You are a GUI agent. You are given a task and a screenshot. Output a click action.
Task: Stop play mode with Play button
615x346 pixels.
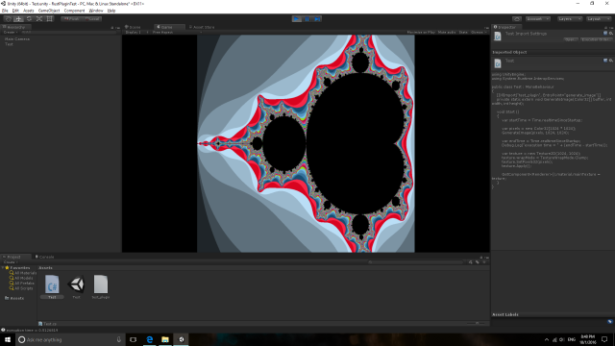click(x=297, y=19)
